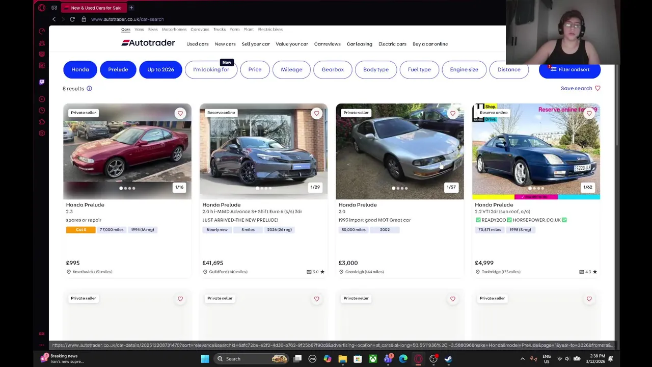Viewport: 652px width, 367px height.
Task: Click the Dell icon in taskbar
Action: tap(312, 359)
